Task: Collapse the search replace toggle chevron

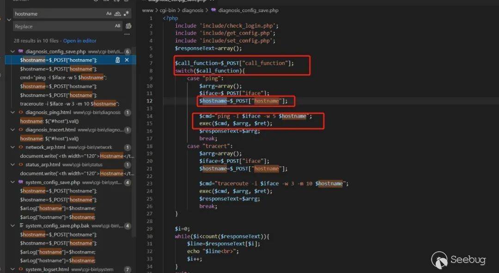Action: 9,20
